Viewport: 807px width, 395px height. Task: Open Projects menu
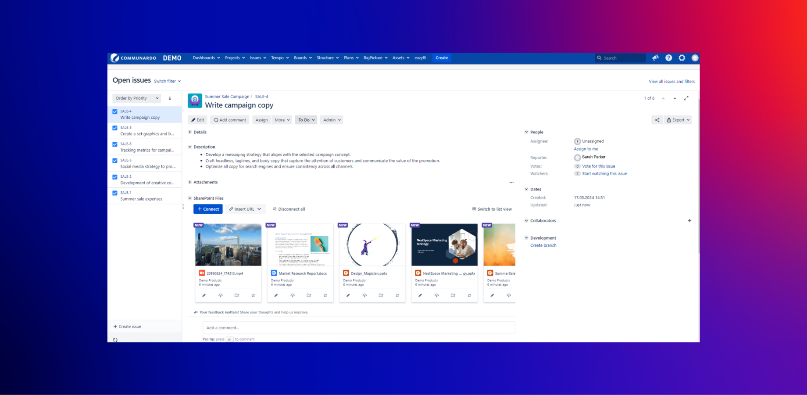click(x=235, y=58)
